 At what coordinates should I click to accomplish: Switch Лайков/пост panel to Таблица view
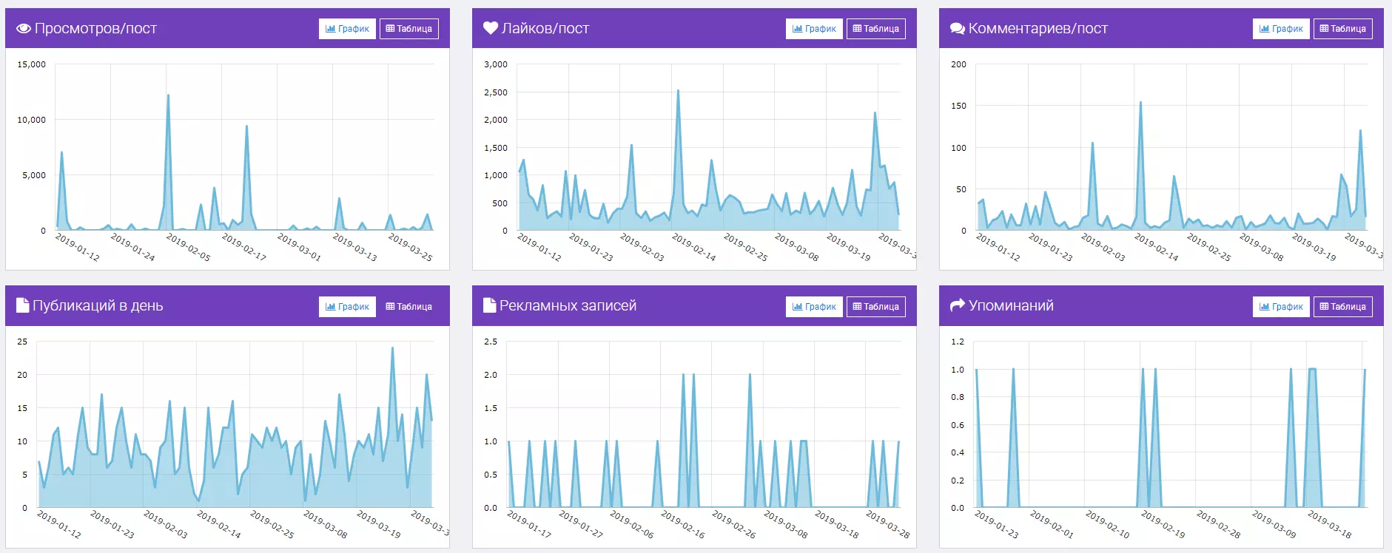(876, 29)
